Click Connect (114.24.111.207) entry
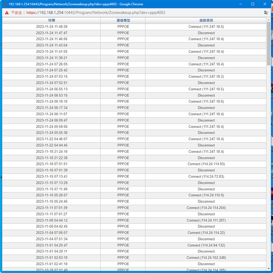 (x=206, y=220)
